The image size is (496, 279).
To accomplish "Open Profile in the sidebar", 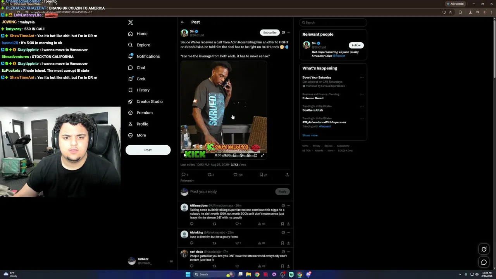I will 138,124.
